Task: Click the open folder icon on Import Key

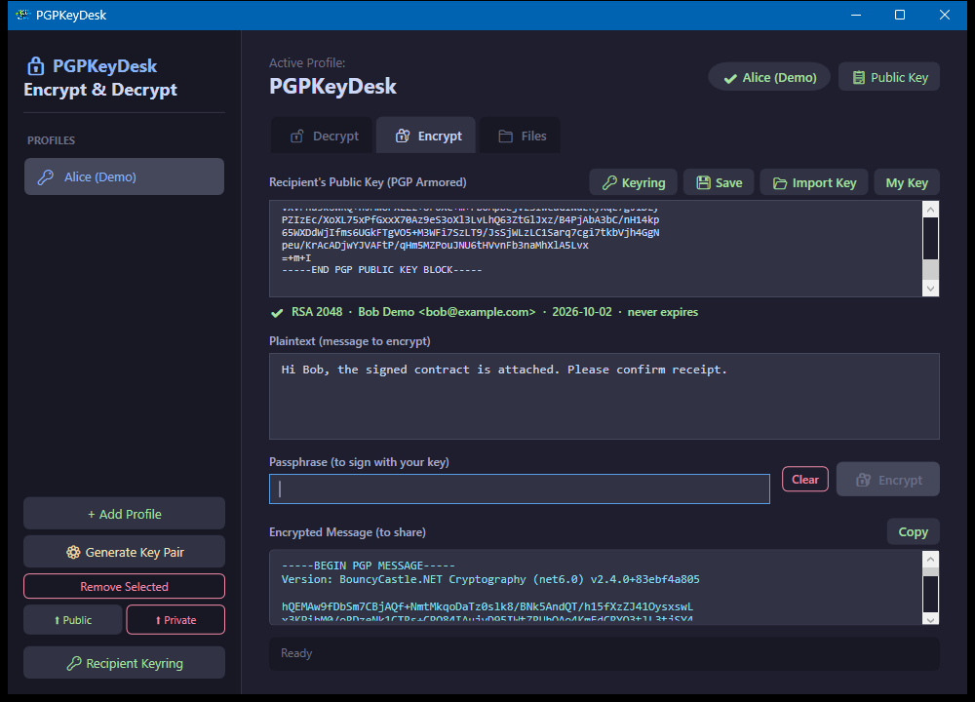Action: (780, 183)
